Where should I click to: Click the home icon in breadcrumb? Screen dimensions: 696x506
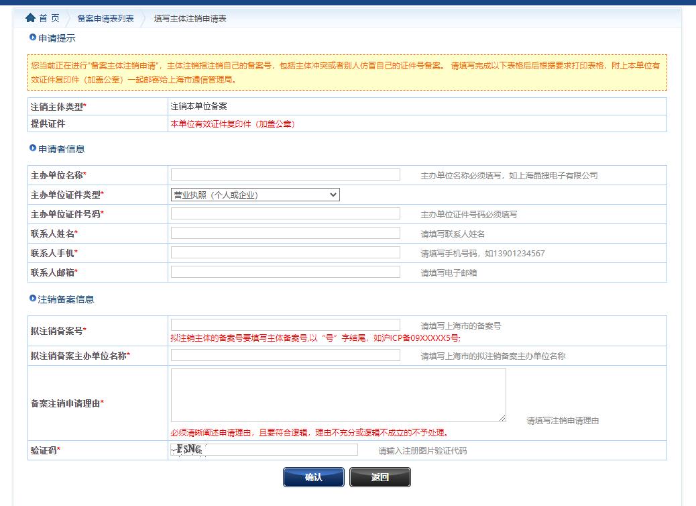pos(30,18)
